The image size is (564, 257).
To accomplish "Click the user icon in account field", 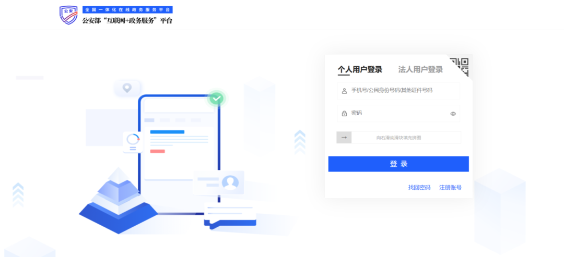I will click(344, 91).
